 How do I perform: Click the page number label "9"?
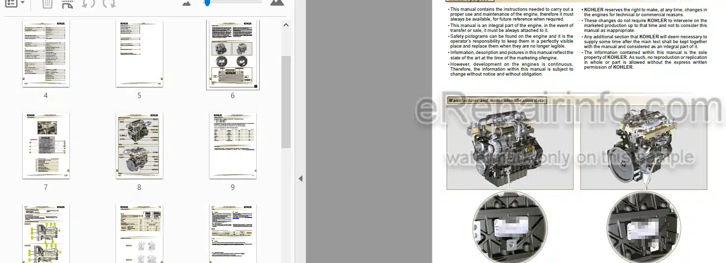[x=233, y=187]
